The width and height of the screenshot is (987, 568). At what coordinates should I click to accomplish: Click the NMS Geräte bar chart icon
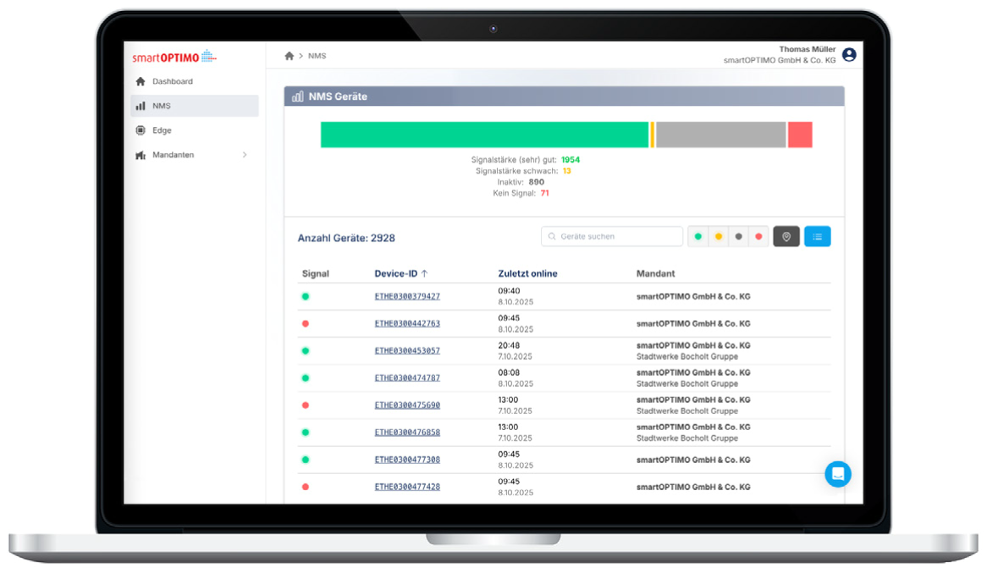[x=297, y=97]
